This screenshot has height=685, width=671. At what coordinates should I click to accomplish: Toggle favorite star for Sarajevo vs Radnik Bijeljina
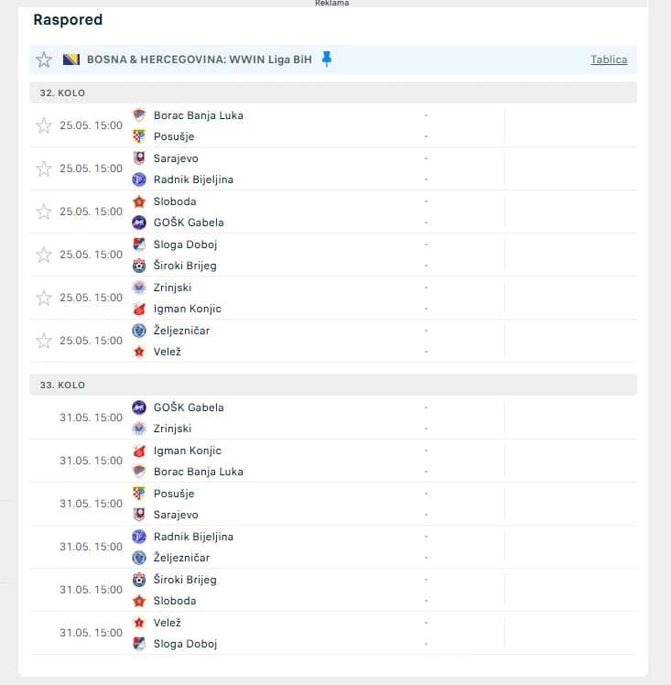(44, 169)
